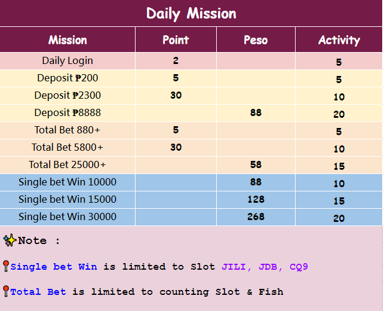
Task: Choose the Deposit ₱200 mission
Action: click(x=67, y=78)
